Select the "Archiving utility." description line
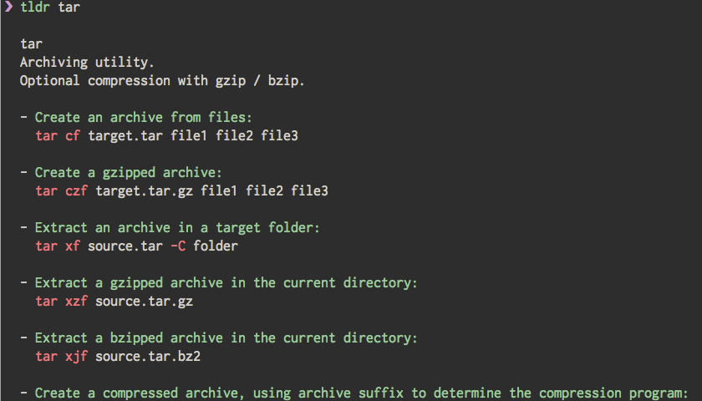The width and height of the screenshot is (702, 401). point(87,63)
